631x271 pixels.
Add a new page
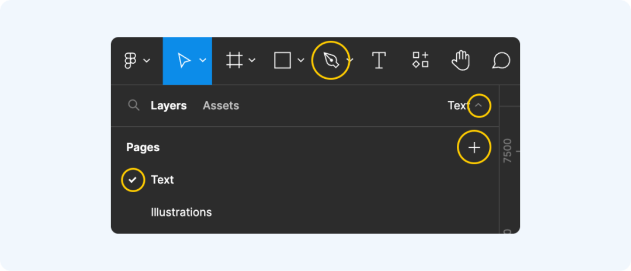pos(474,148)
